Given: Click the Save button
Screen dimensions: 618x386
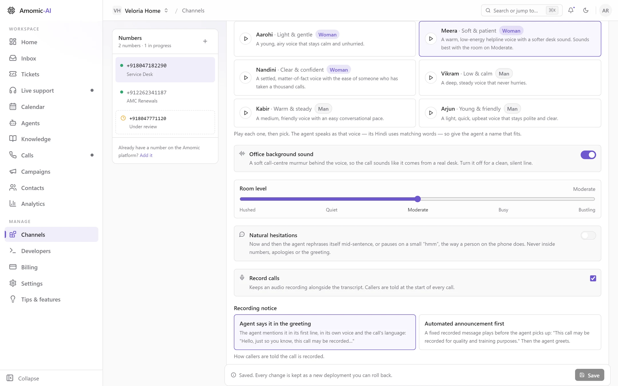Looking at the screenshot, I should click(x=589, y=375).
